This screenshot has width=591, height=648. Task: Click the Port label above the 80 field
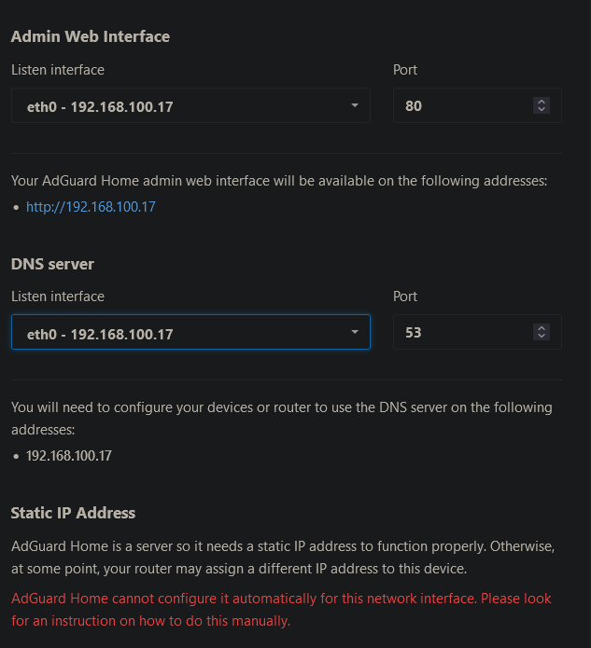tap(405, 70)
